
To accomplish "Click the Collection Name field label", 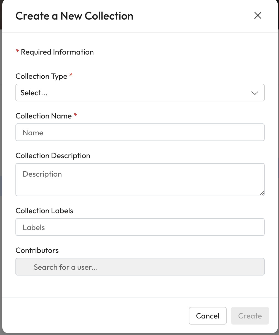I will (44, 116).
